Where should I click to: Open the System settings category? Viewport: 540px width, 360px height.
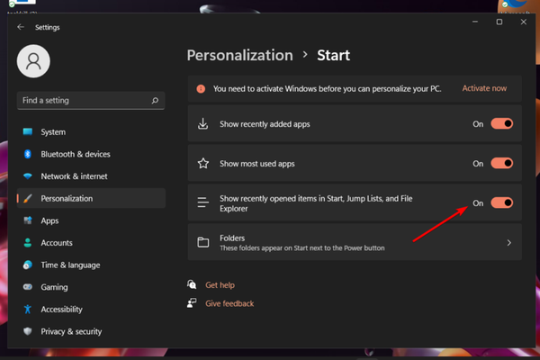91,132
